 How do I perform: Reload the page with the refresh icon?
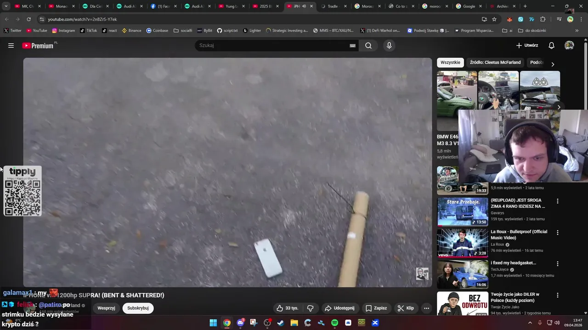point(28,19)
